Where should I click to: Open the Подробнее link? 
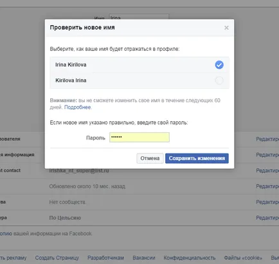pos(77,107)
